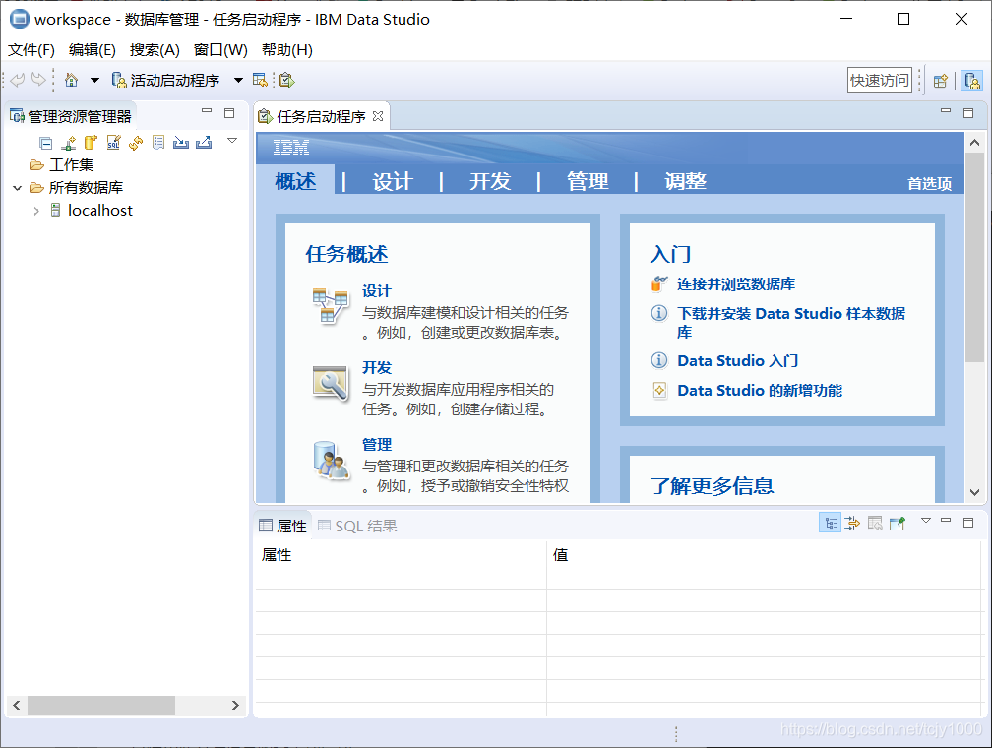992x748 pixels.
Task: Open the view menu triangle in 管理资源管理器
Action: tap(232, 141)
